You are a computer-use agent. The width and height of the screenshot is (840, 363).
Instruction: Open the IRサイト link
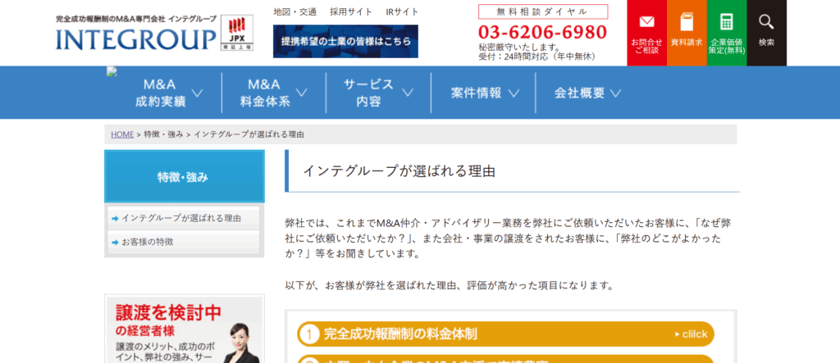coord(402,12)
